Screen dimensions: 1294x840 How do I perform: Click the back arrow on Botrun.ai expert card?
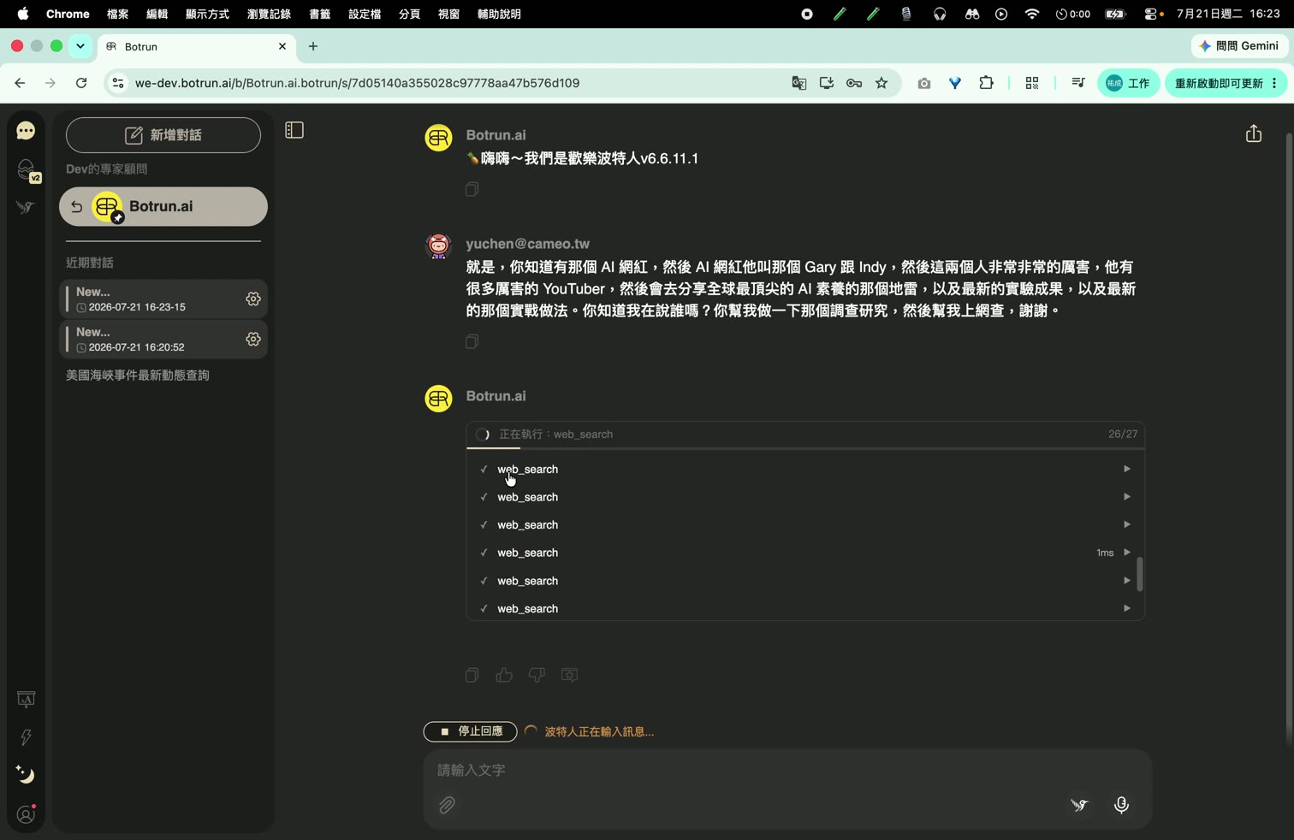coord(76,207)
